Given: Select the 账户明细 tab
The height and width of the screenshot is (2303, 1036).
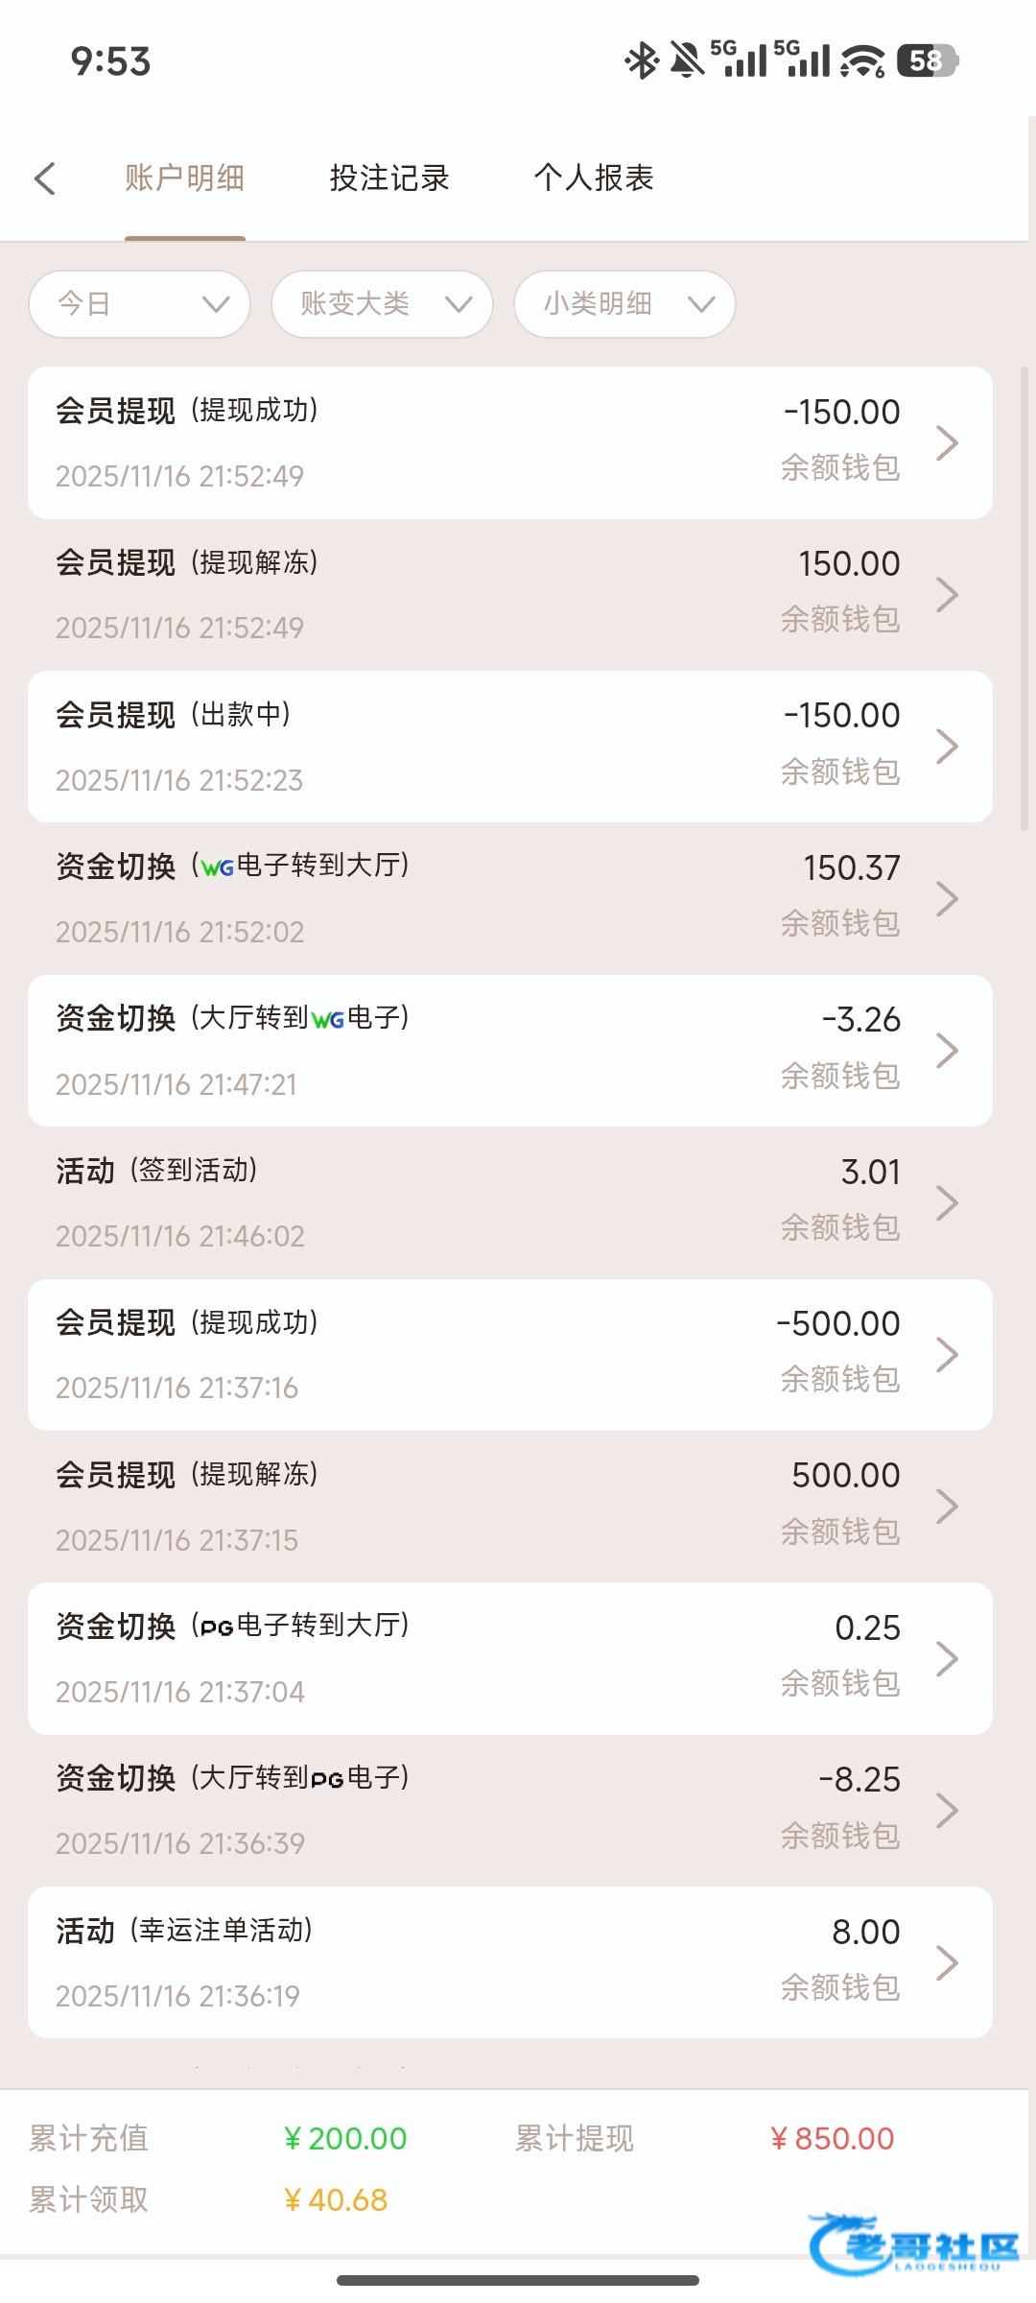Looking at the screenshot, I should 185,178.
